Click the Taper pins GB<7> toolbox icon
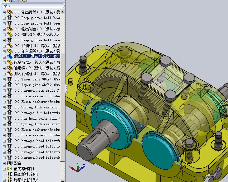The image size is (228, 182). coord(10,79)
